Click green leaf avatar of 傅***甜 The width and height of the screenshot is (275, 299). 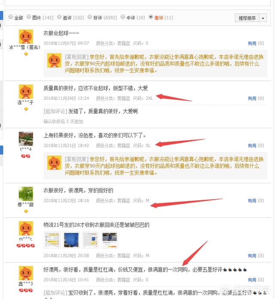pyautogui.click(x=26, y=194)
